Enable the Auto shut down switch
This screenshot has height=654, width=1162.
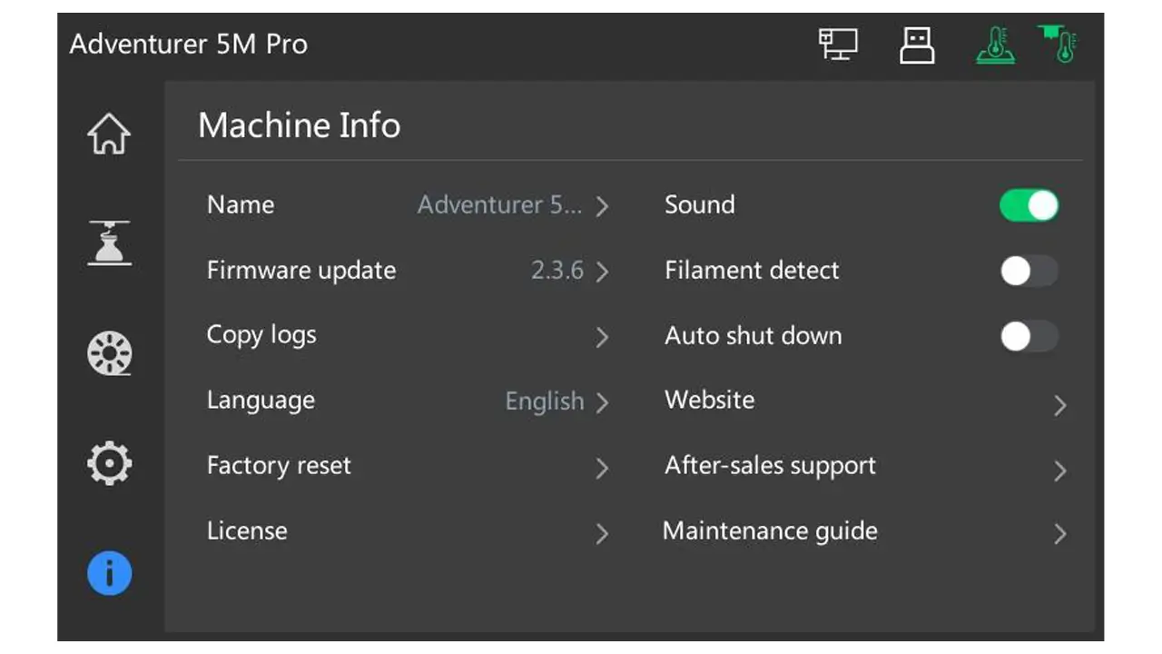coord(1029,336)
